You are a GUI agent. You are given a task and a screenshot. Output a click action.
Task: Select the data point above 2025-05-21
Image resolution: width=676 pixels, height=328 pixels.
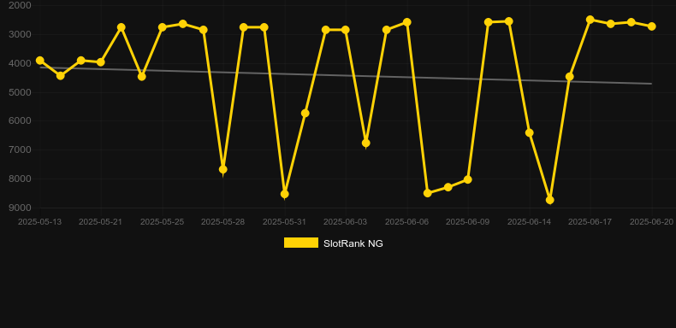pos(101,62)
